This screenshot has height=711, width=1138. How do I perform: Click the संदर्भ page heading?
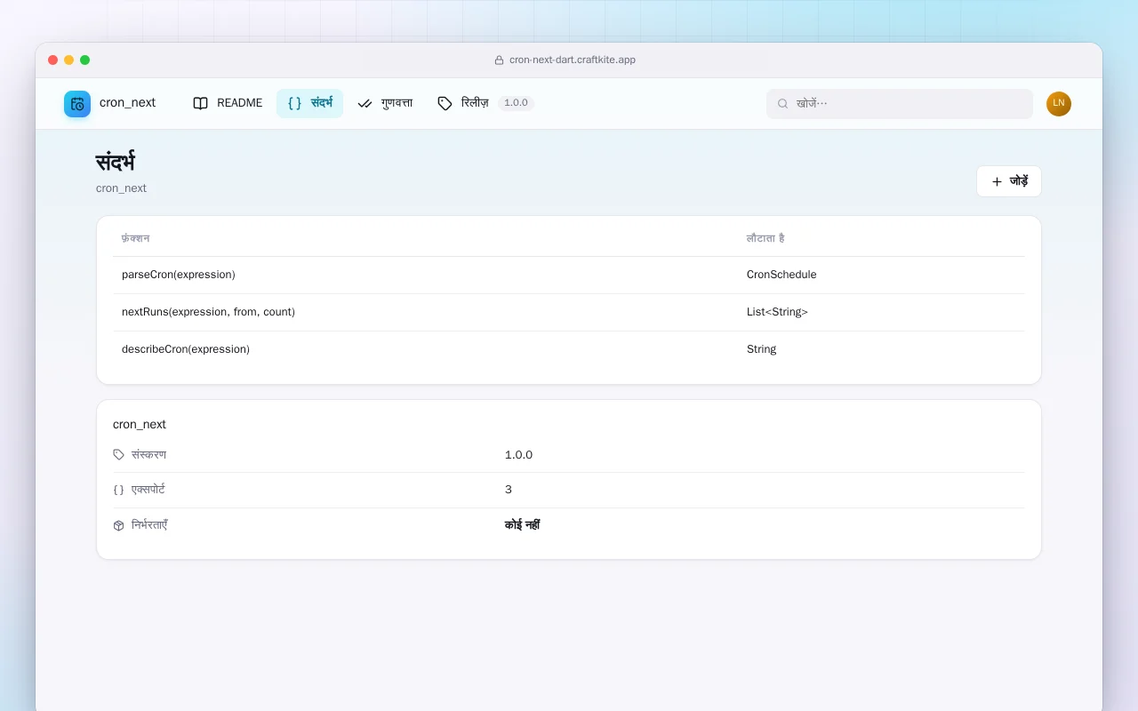[116, 163]
